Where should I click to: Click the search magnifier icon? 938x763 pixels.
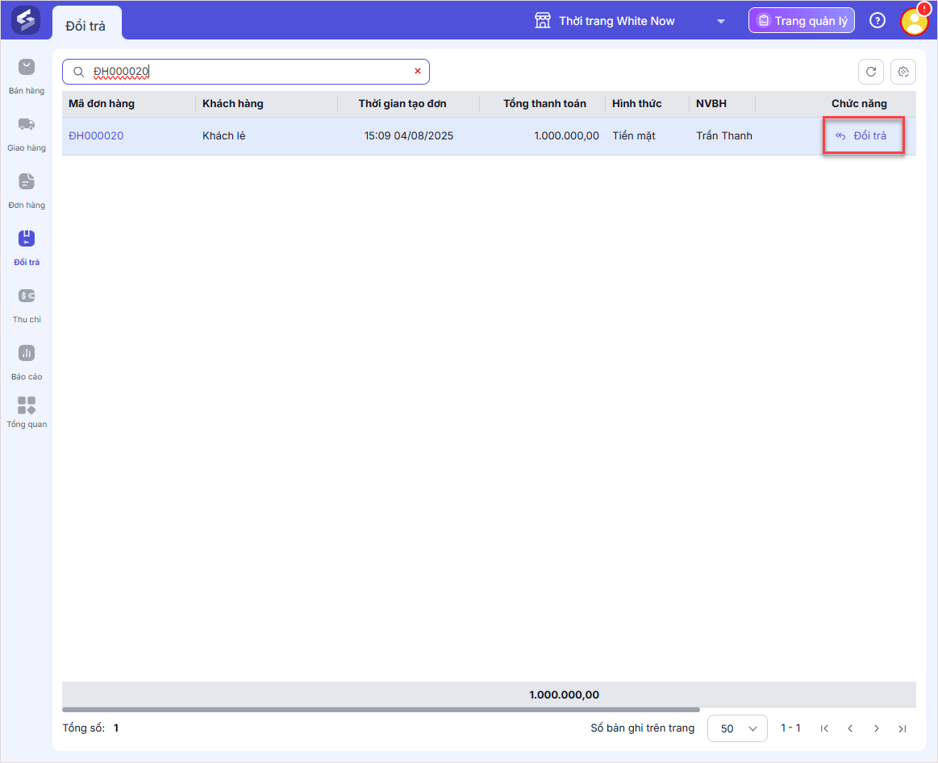(78, 72)
